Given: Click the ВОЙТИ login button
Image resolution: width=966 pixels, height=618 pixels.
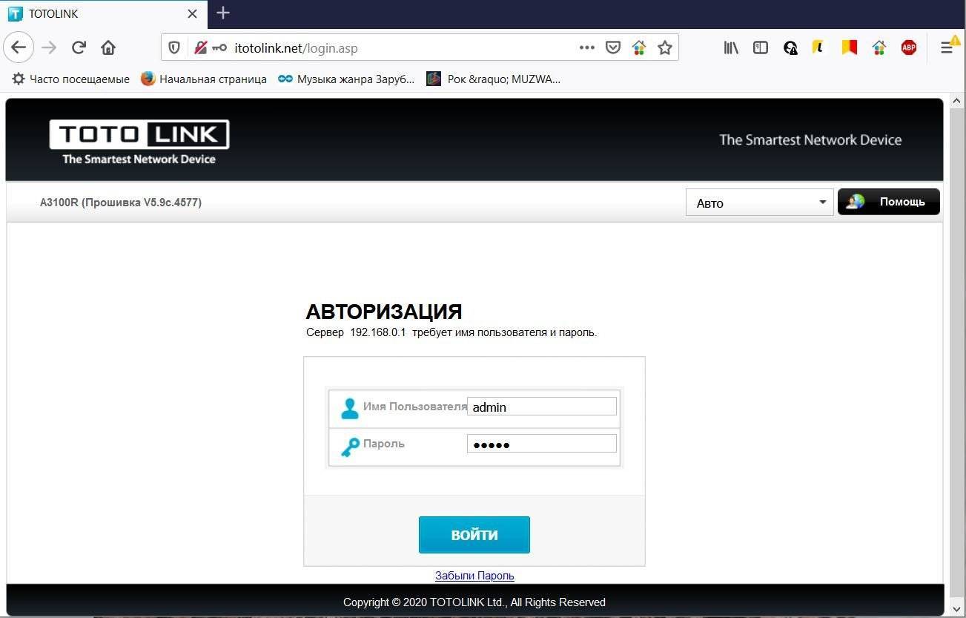Looking at the screenshot, I should 474,535.
